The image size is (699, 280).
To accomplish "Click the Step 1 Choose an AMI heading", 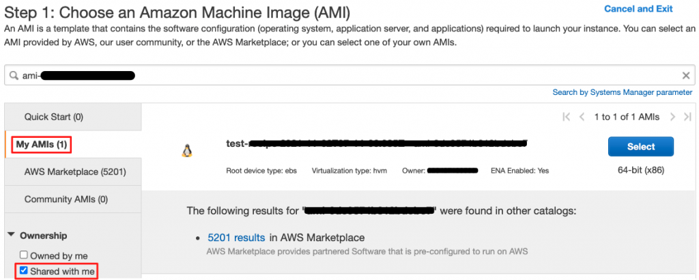I will coord(177,12).
